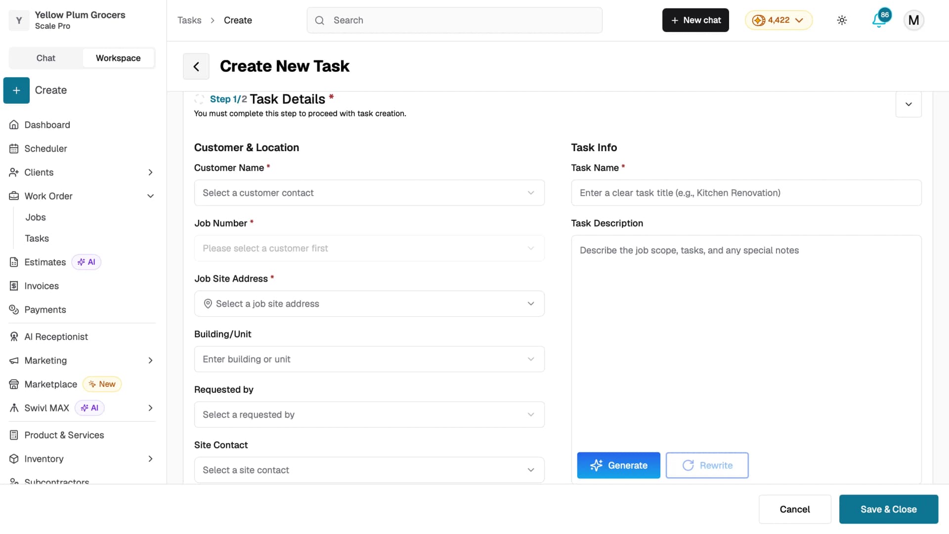Open the Scheduler menu item
Image resolution: width=949 pixels, height=534 pixels.
tap(45, 149)
